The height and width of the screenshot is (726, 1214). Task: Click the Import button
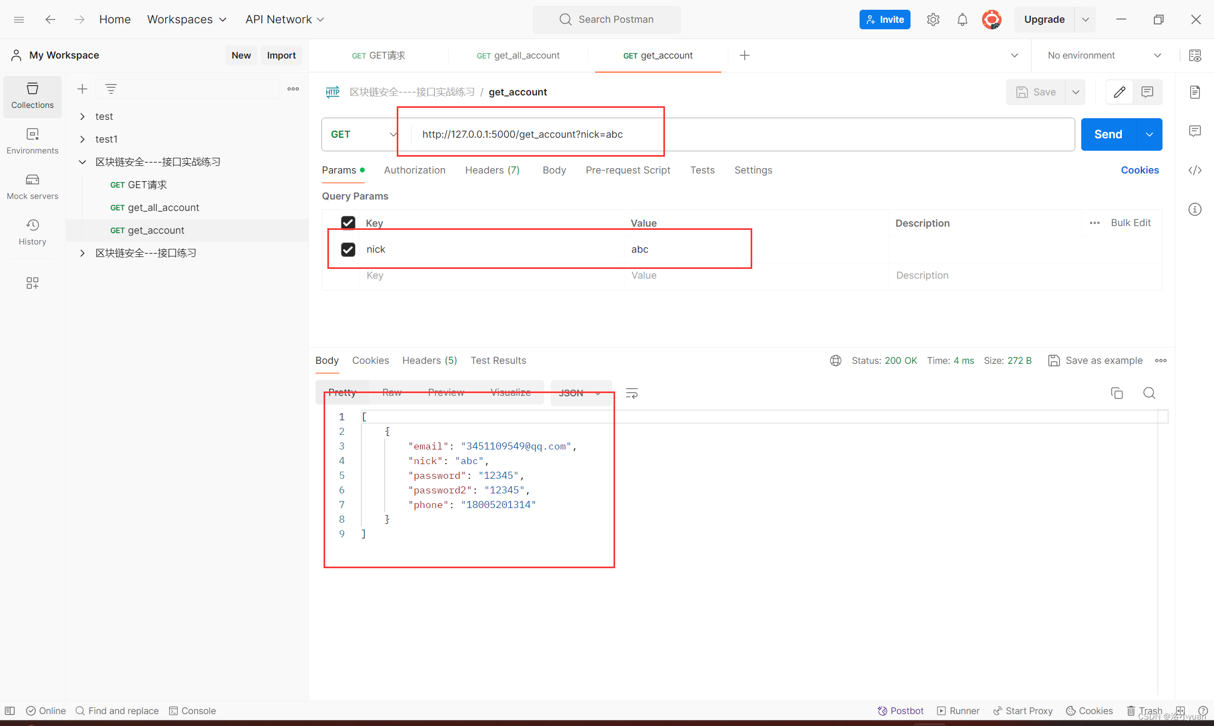click(x=281, y=55)
